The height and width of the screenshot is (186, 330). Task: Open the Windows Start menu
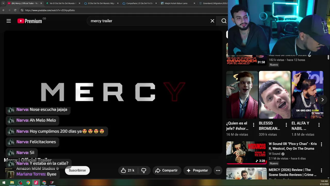(4, 183)
